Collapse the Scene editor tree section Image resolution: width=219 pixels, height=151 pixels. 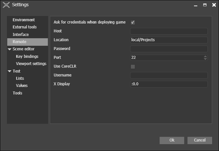[10, 49]
